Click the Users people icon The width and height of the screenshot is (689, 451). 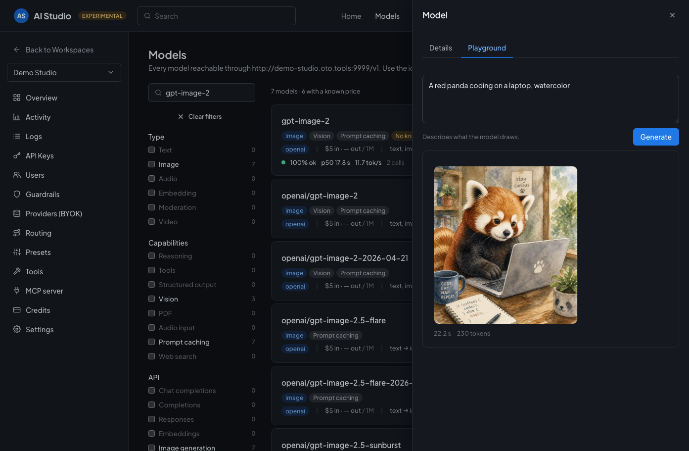click(17, 175)
